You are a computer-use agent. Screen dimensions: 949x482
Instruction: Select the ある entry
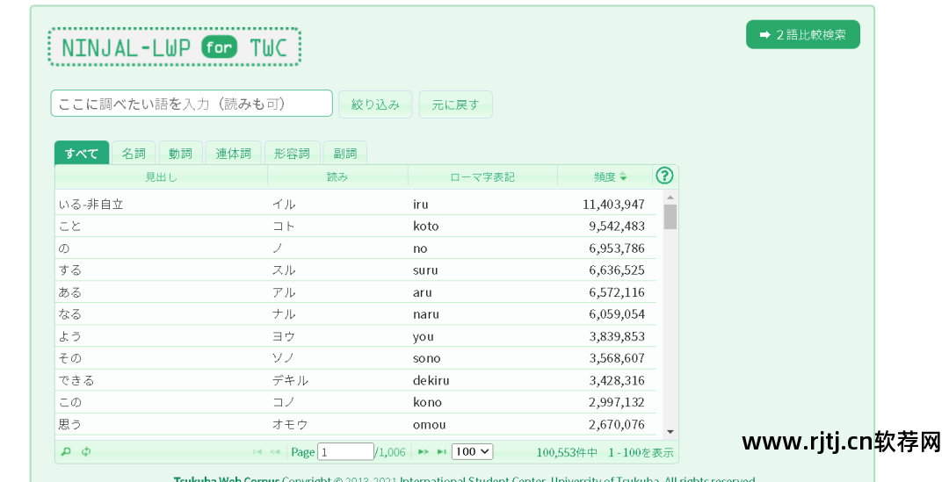69,292
